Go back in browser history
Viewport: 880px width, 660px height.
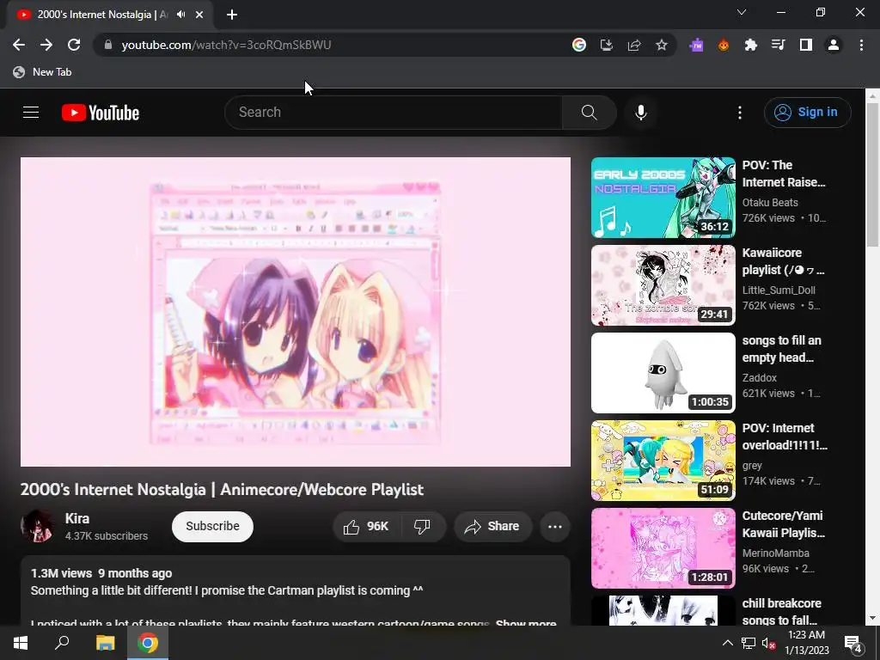[19, 45]
